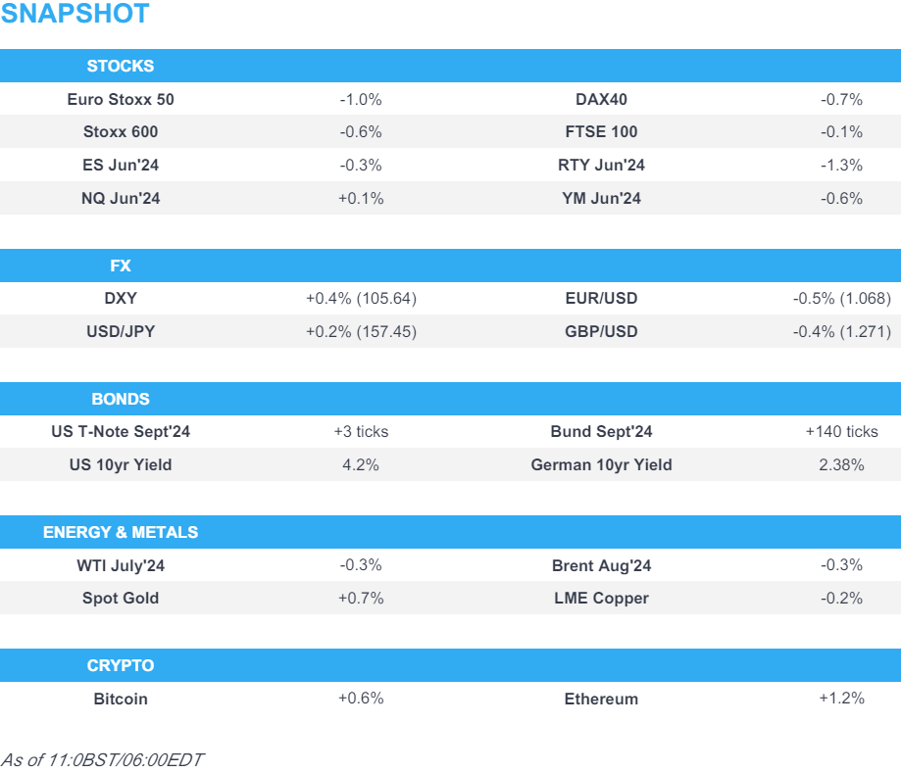Select the STOCKS section header
The image size is (901, 773).
[x=121, y=67]
